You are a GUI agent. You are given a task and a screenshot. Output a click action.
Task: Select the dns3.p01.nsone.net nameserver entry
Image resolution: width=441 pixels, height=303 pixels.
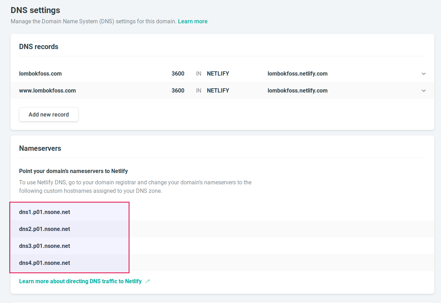tap(44, 246)
